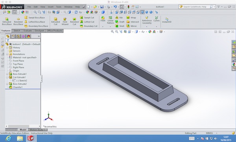Select the Draft feature
The image size is (236, 142).
120,22
